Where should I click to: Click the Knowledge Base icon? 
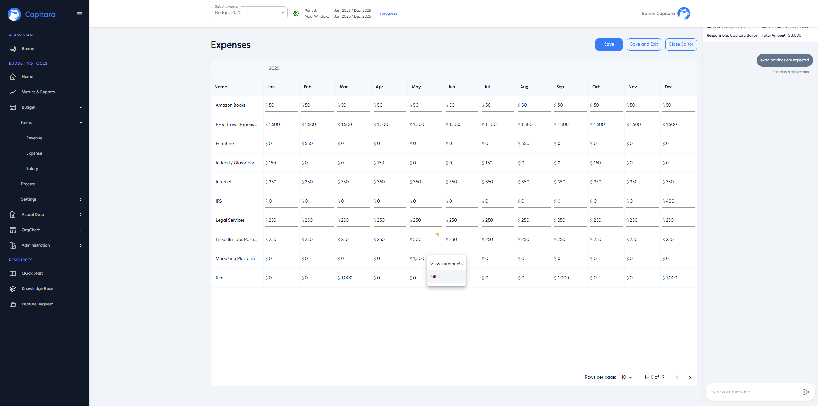[x=13, y=289]
